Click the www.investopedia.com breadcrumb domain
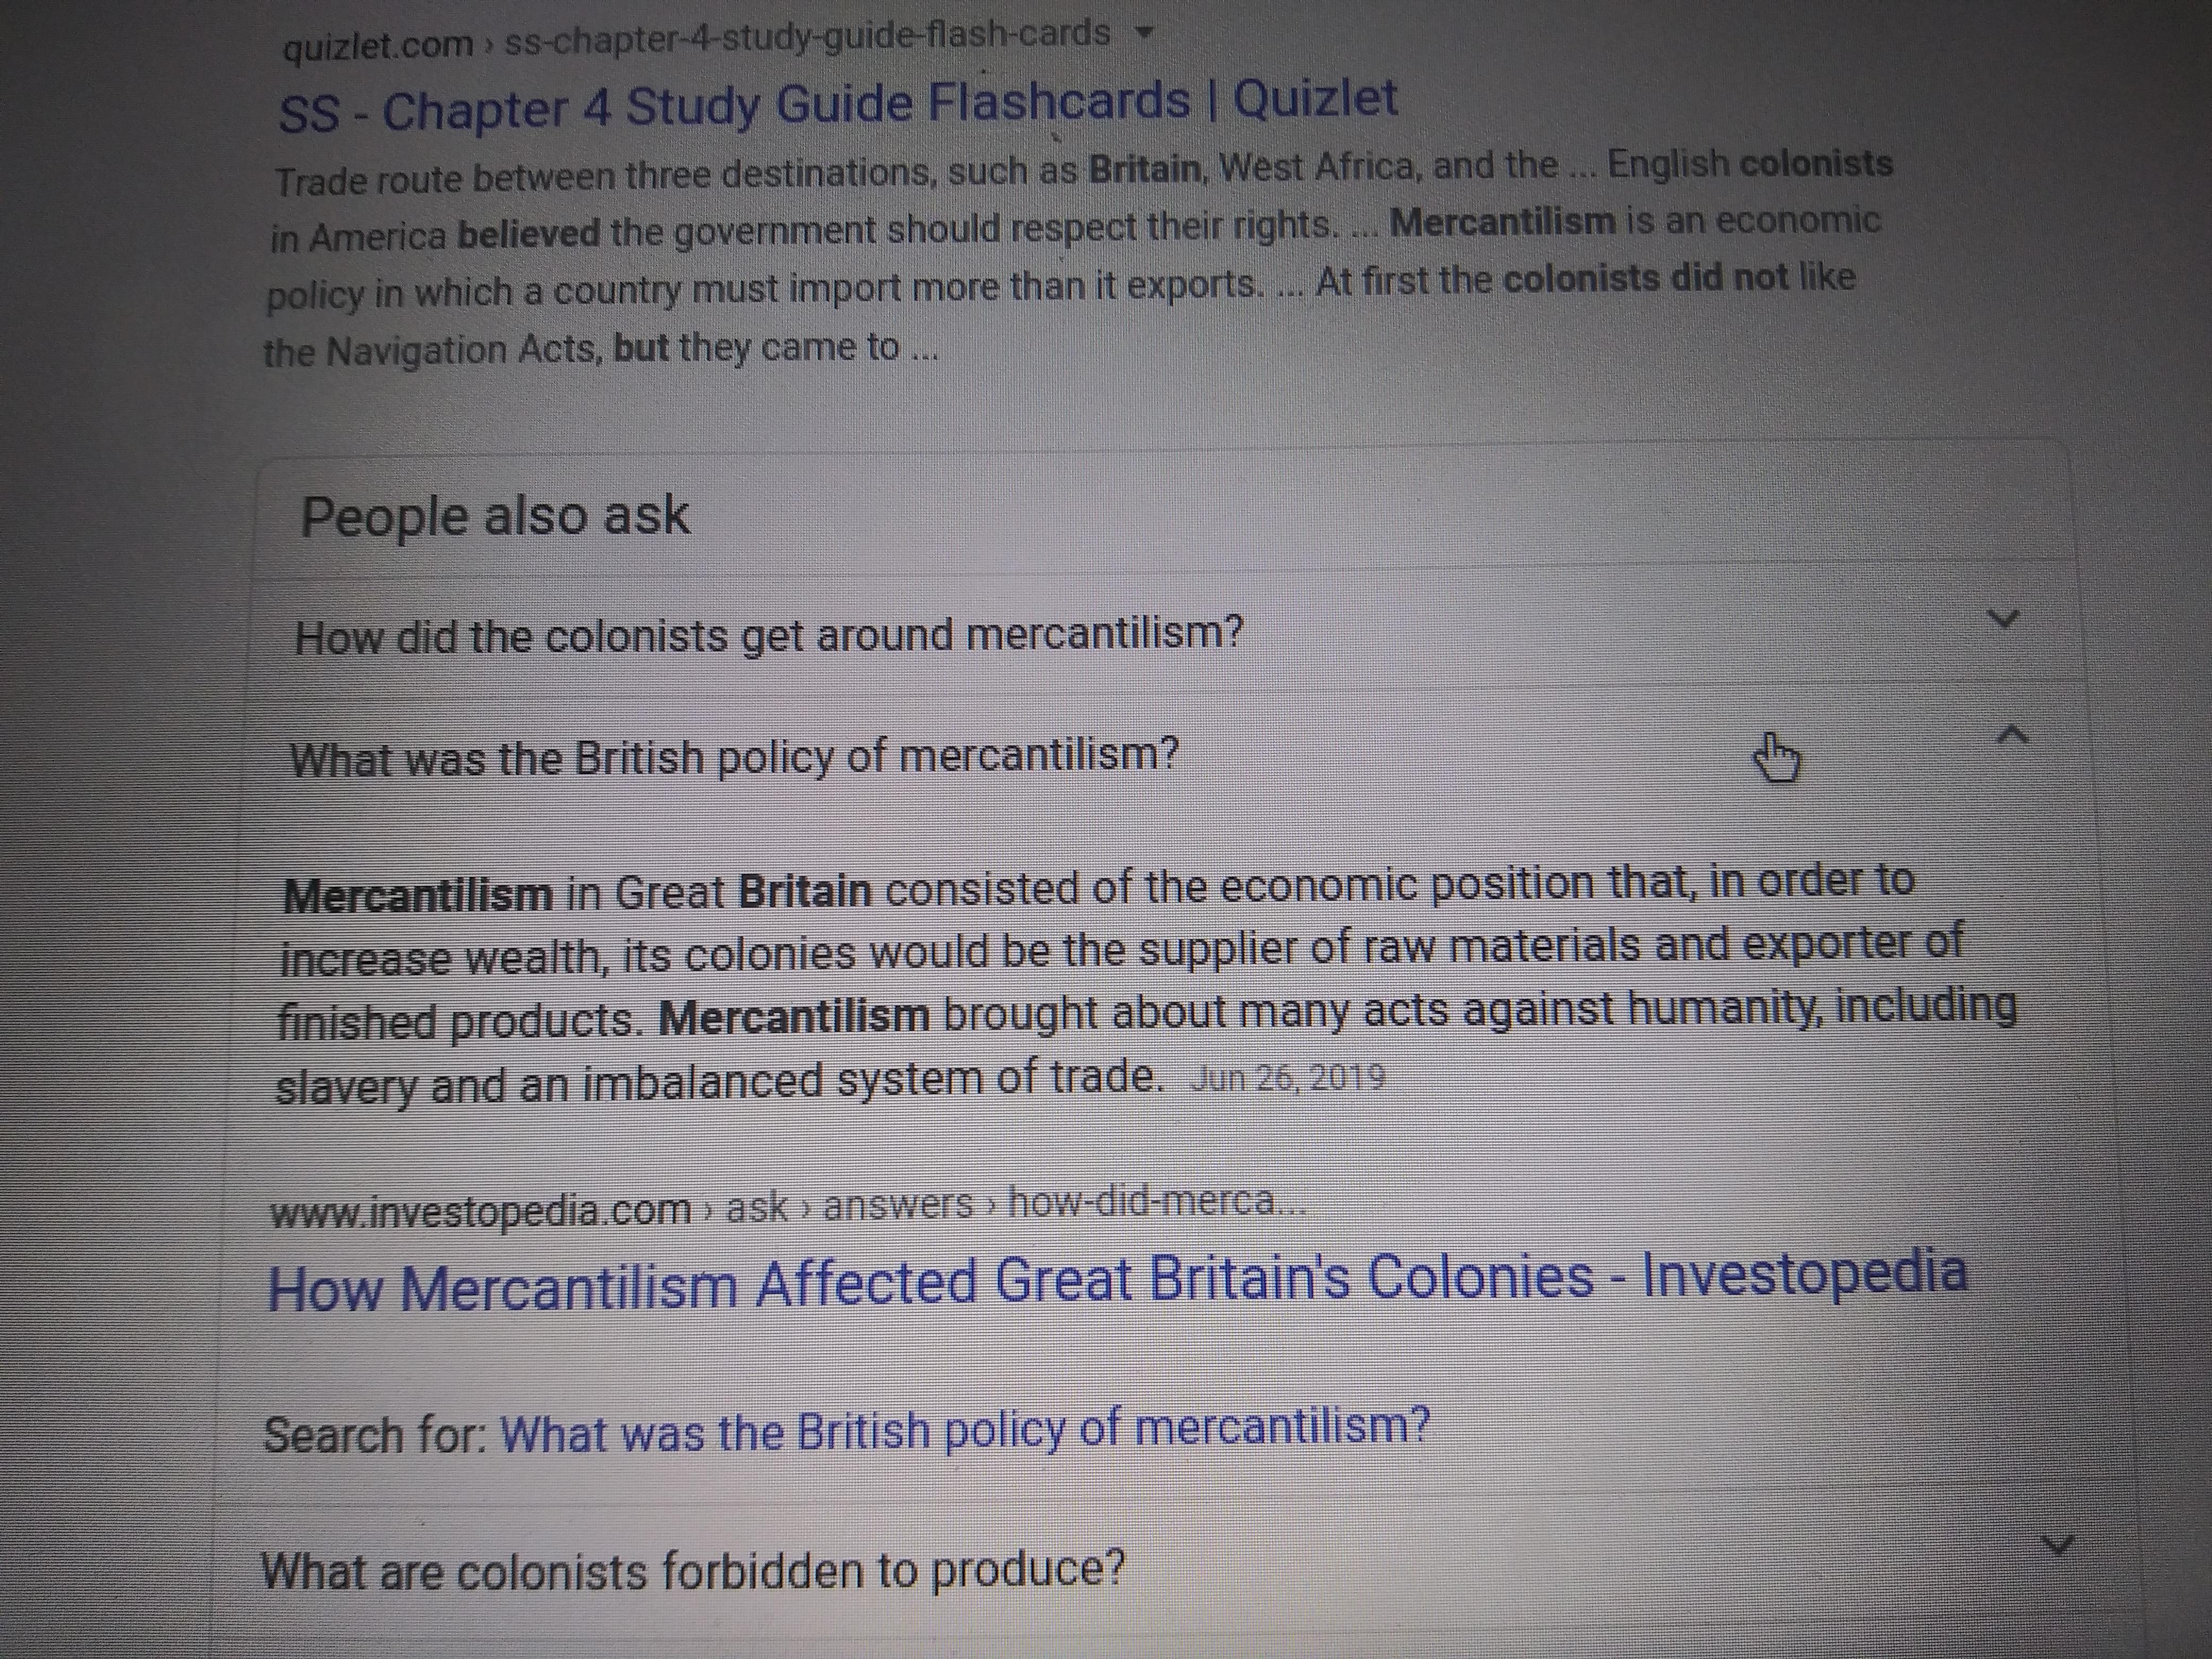The height and width of the screenshot is (1659, 2212). click(x=480, y=1211)
